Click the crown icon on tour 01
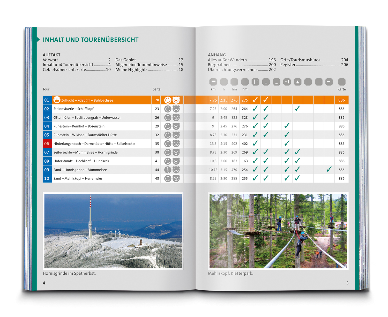 (57, 100)
